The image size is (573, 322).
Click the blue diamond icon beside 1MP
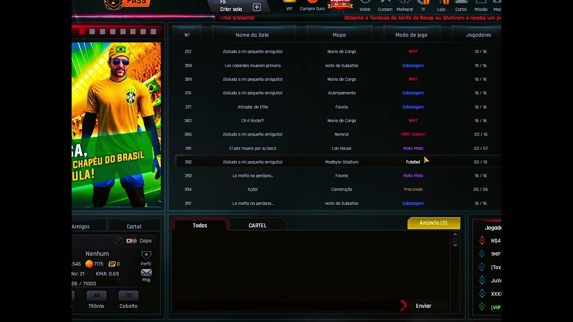[482, 254]
